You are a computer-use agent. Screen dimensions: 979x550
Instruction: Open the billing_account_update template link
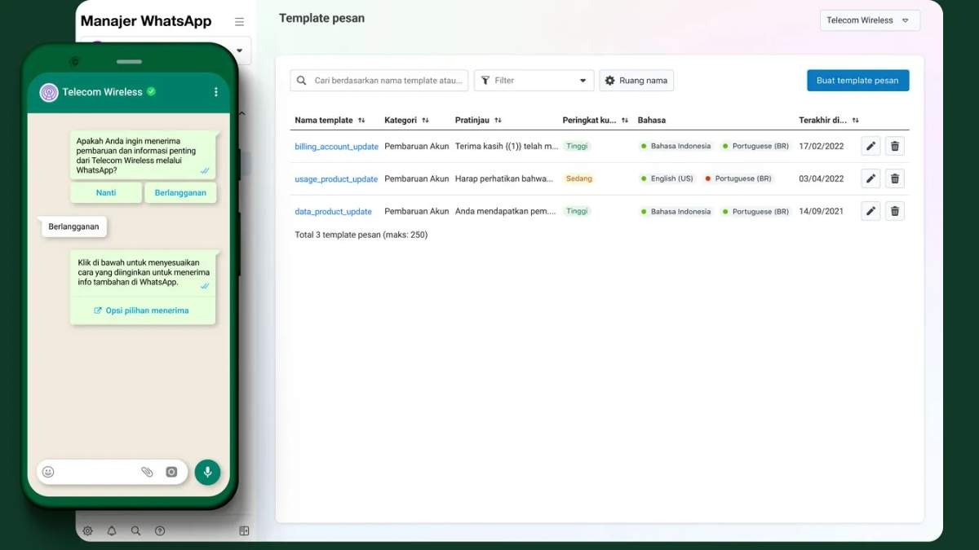[336, 147]
